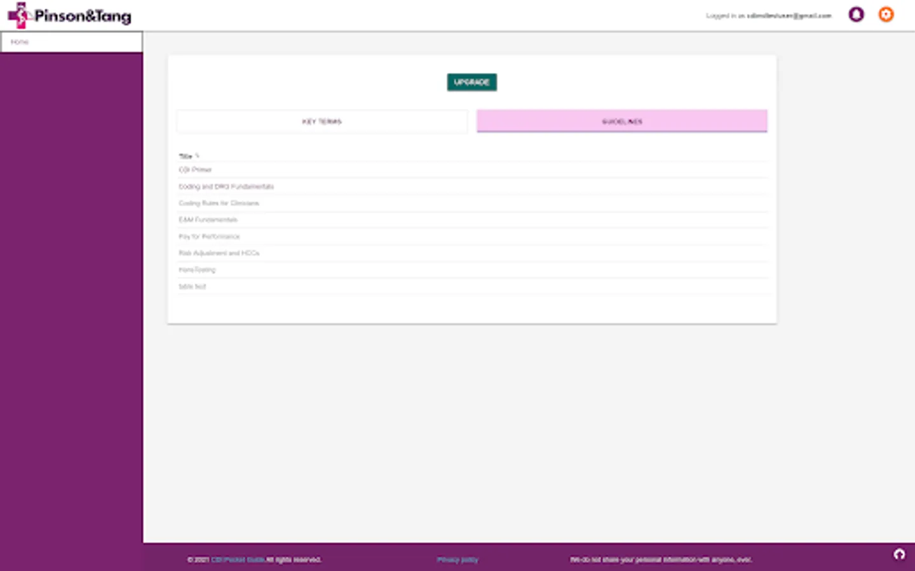Click the scroll-to-top arrow icon in footer
The image size is (915, 571).
click(899, 555)
